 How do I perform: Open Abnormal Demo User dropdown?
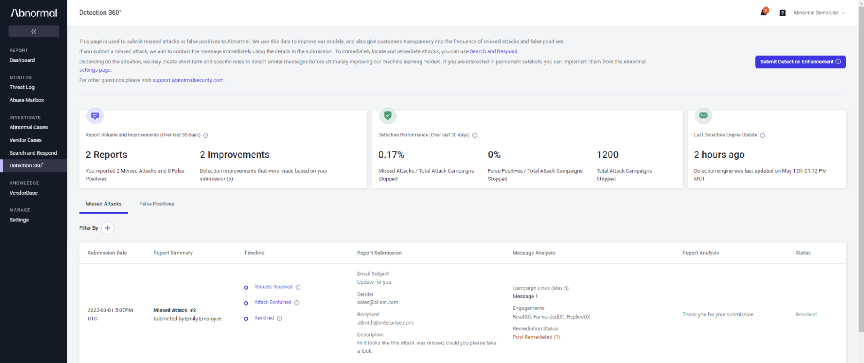click(x=819, y=13)
